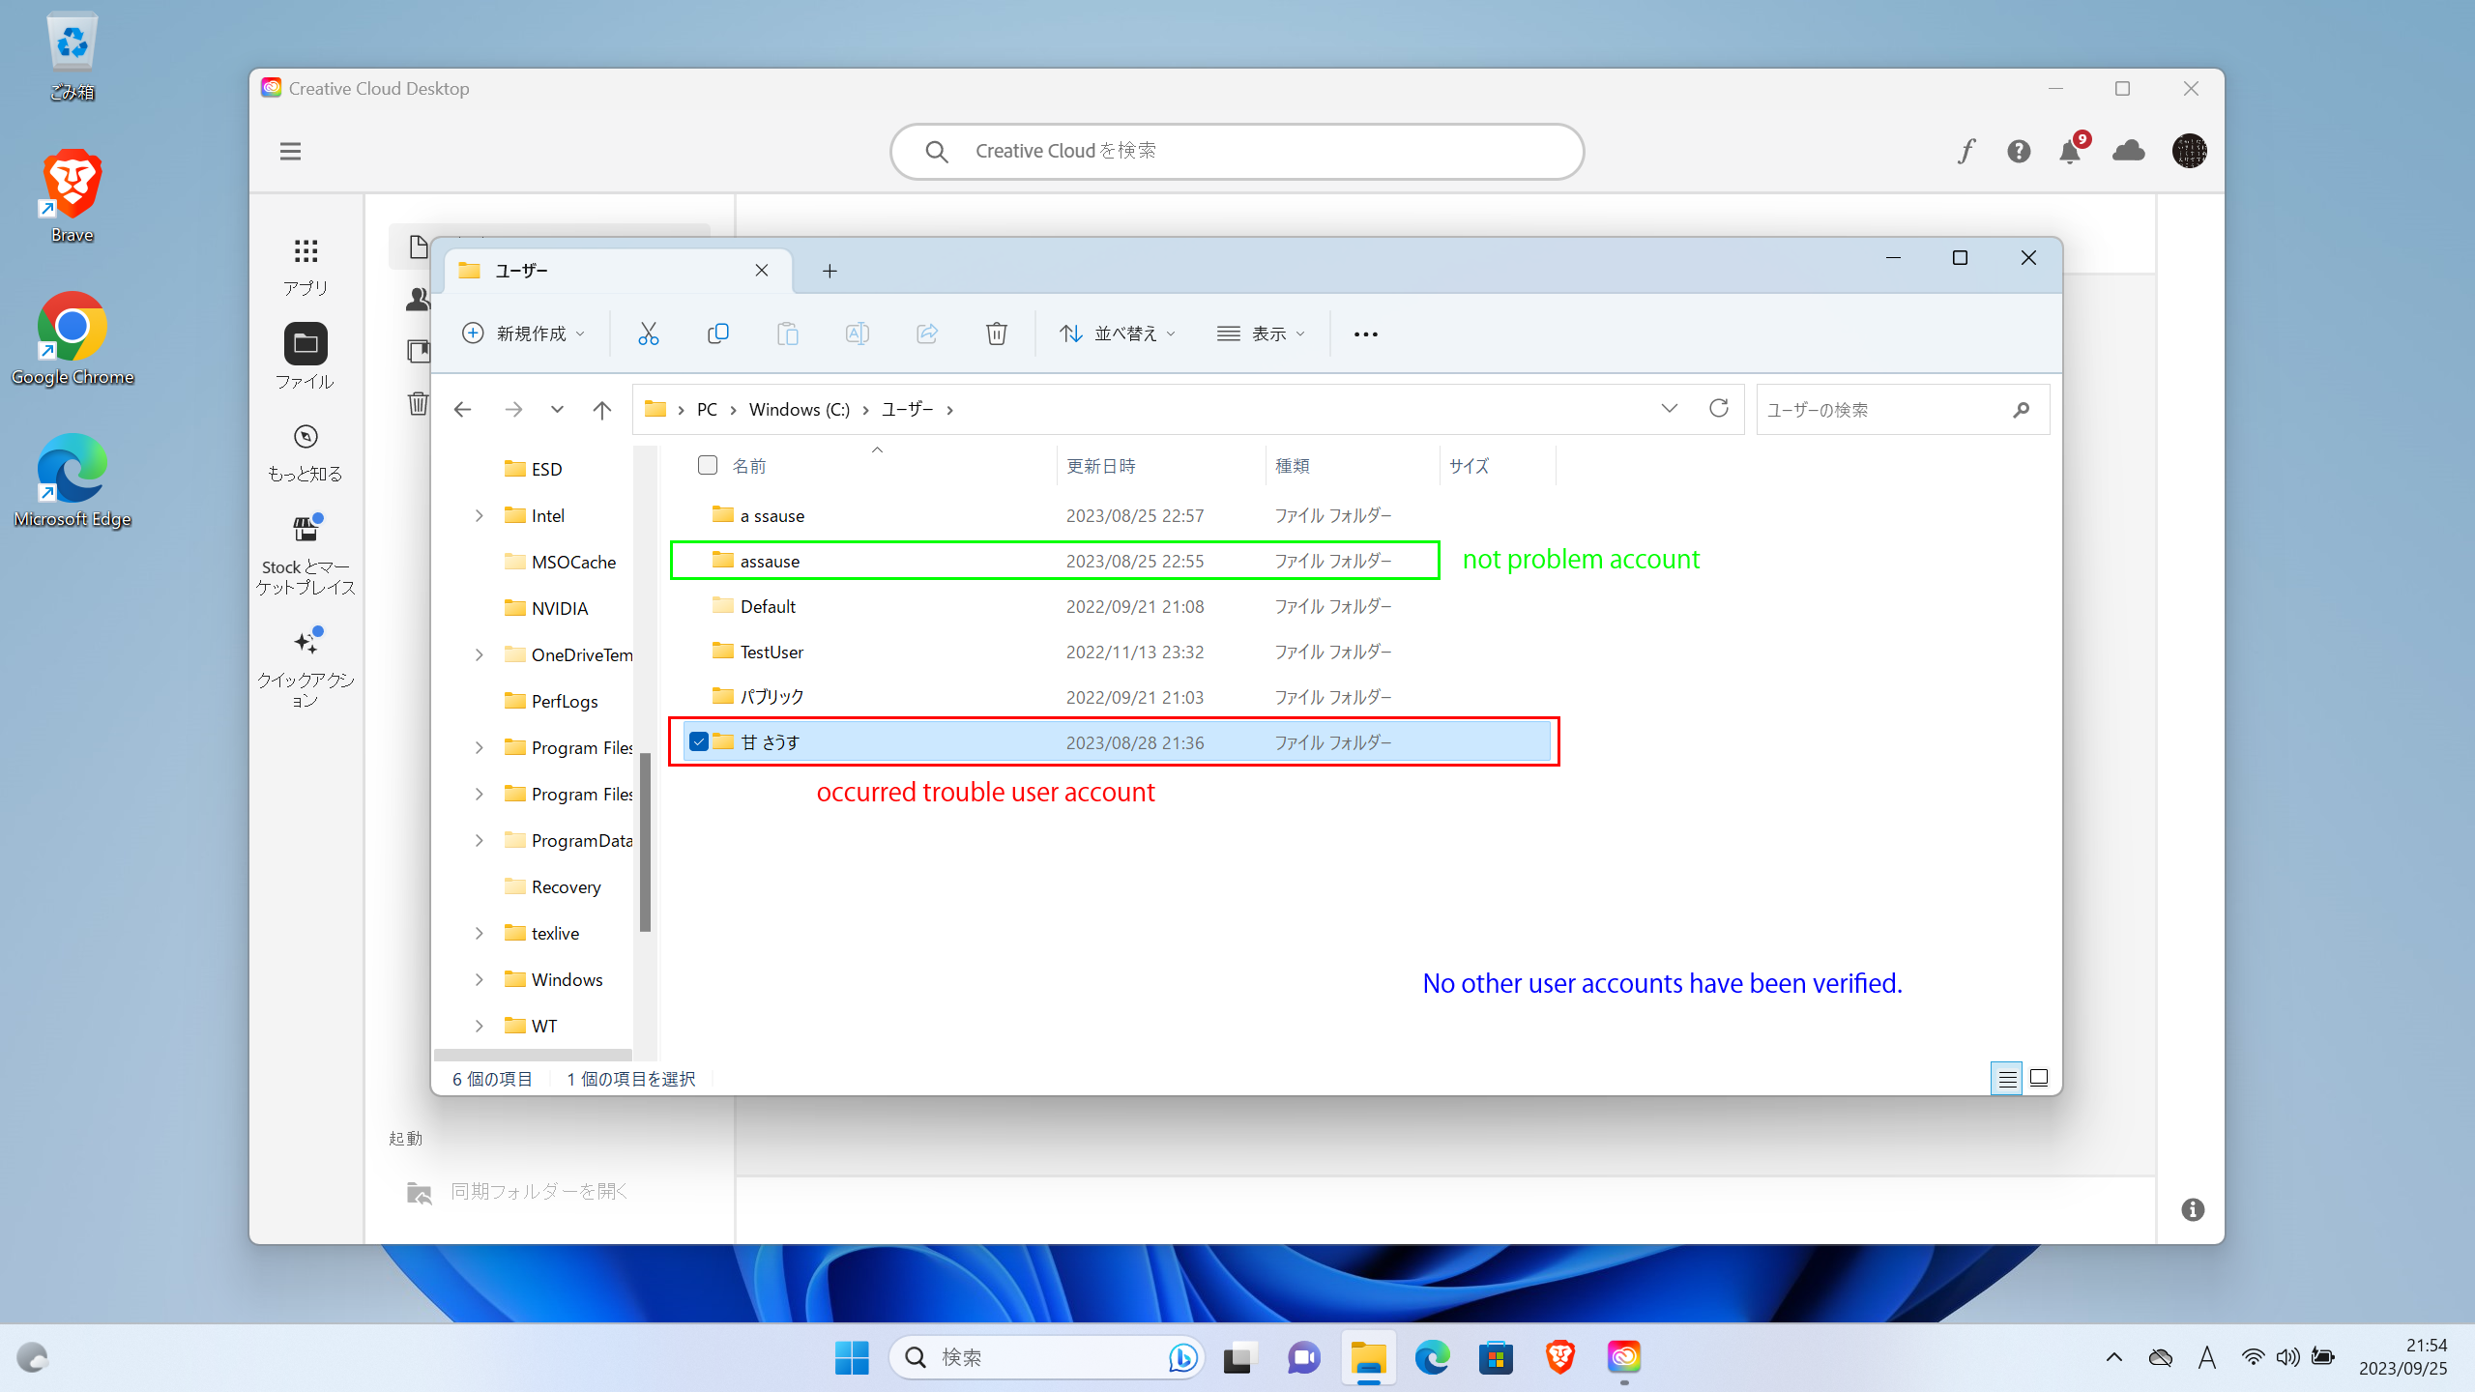This screenshot has height=1392, width=2475.
Task: Click the Delete trash icon in Explorer toolbar
Action: (996, 333)
